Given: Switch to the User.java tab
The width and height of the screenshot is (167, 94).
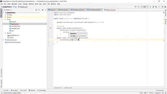Looking at the screenshot, I should [52, 10].
